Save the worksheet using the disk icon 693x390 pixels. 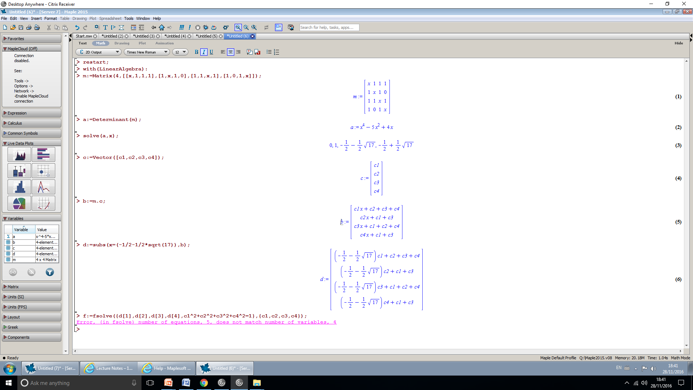21,27
